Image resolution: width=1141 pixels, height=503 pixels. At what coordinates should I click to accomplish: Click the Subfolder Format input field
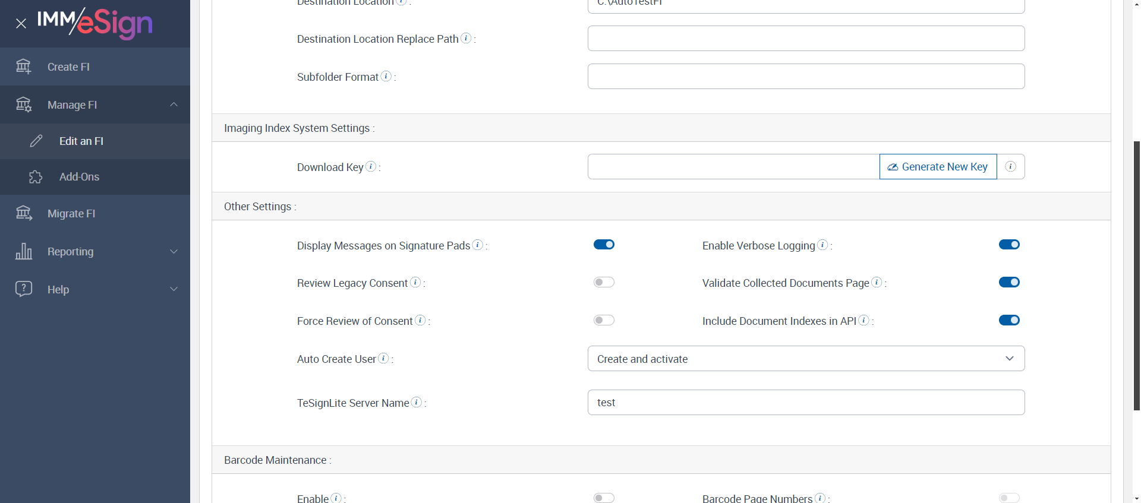[806, 77]
